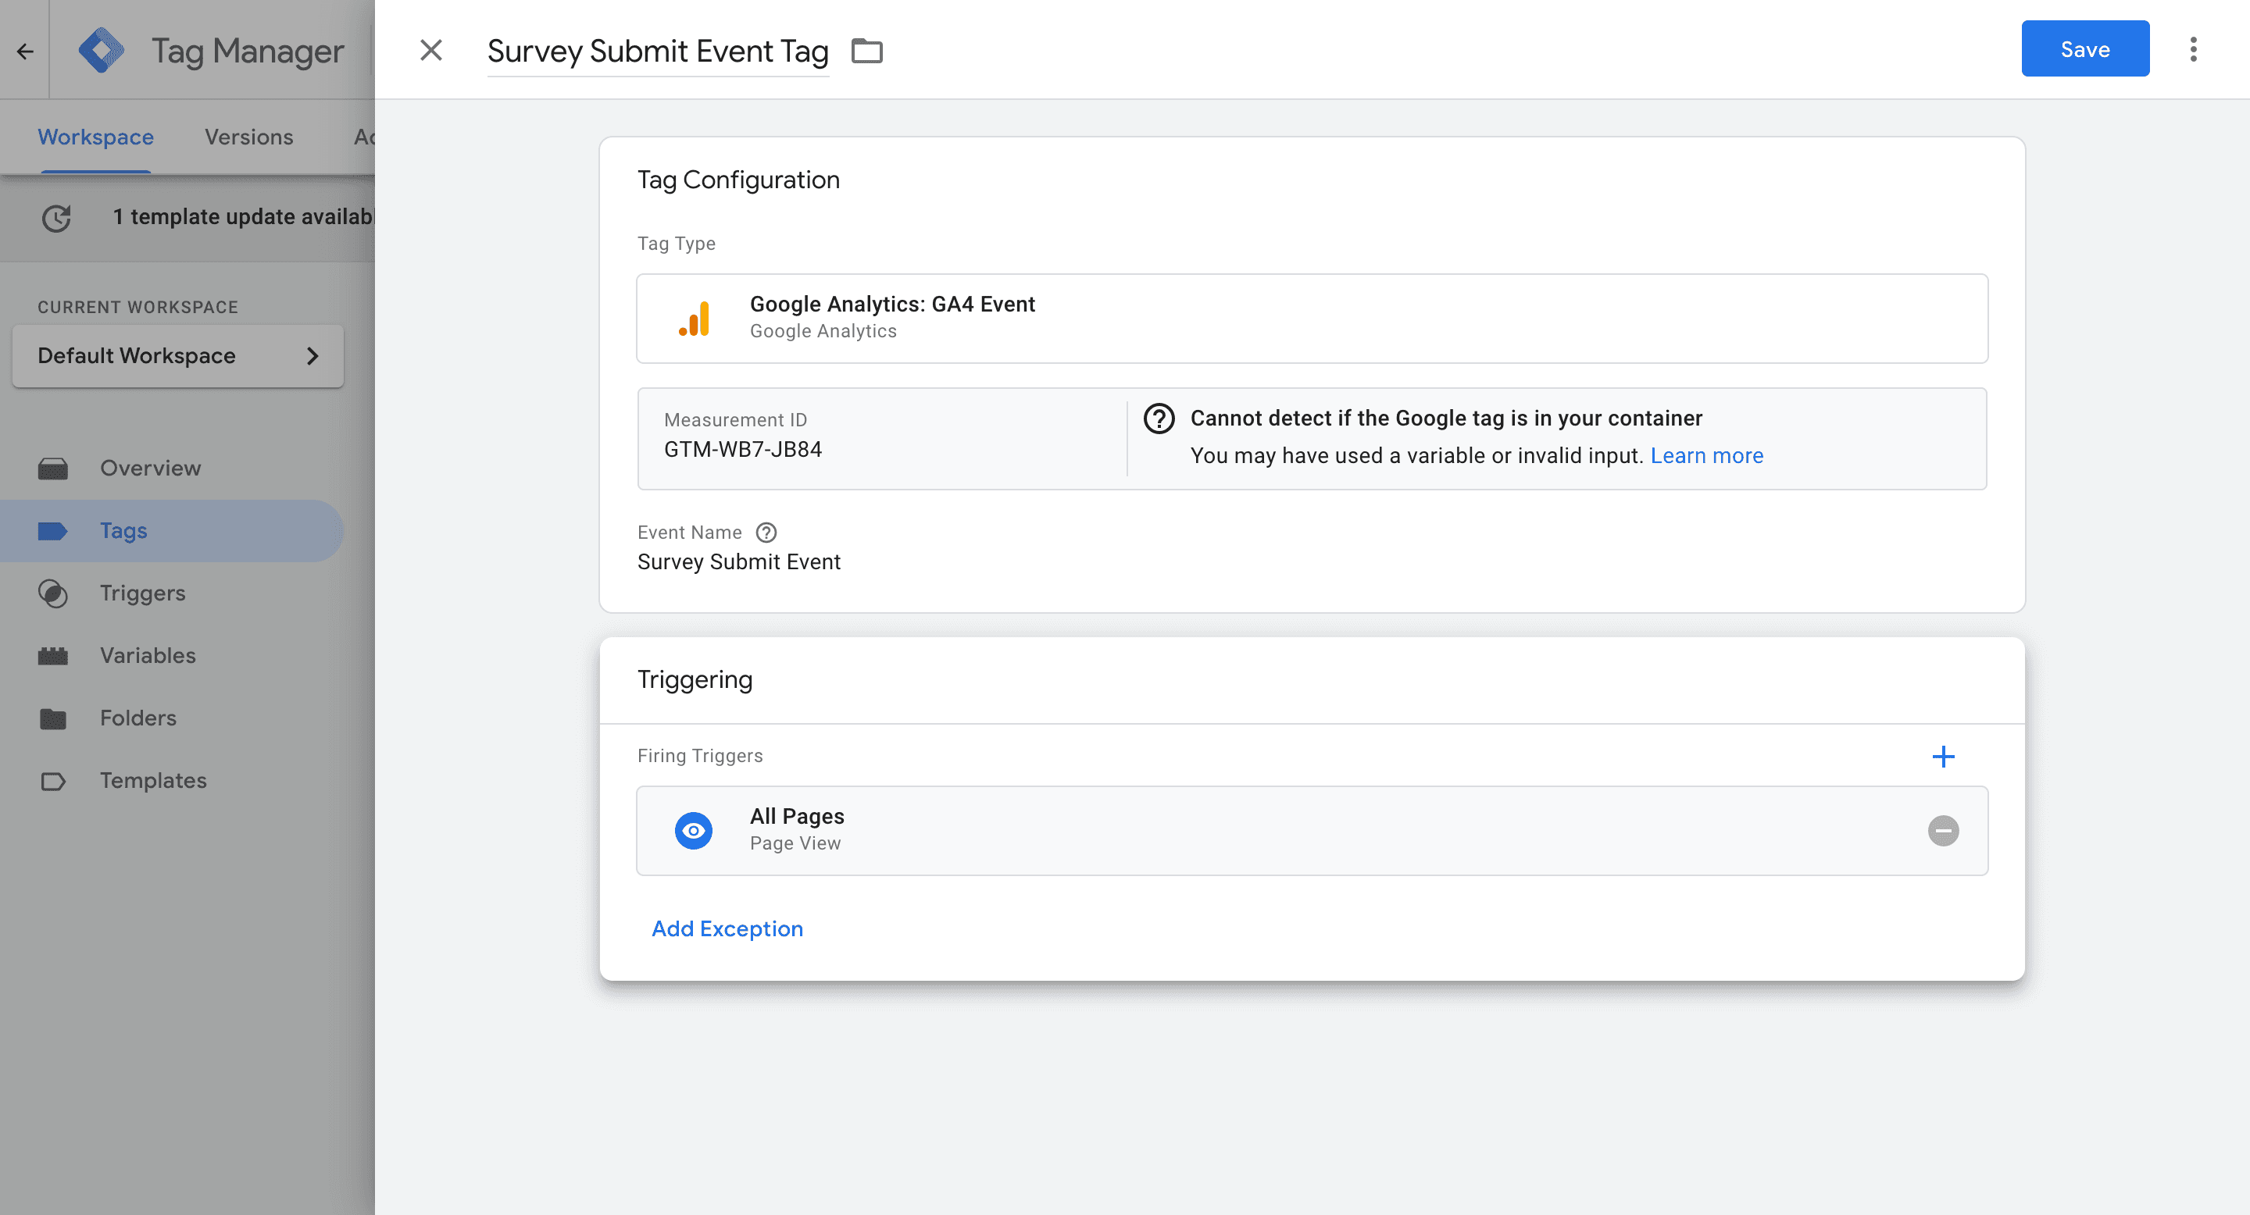Switch to the Versions tab

249,137
